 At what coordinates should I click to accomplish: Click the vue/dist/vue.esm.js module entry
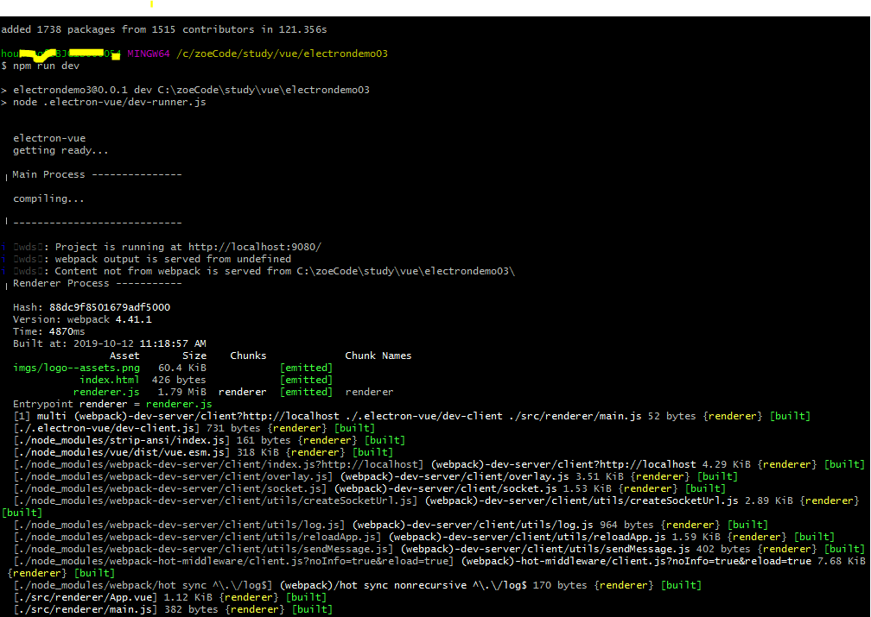click(x=122, y=453)
